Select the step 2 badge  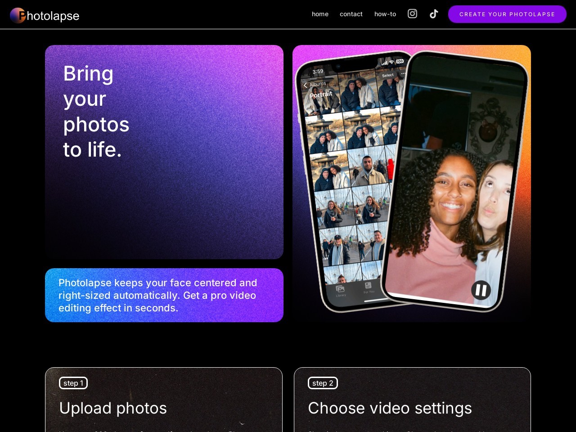point(323,383)
